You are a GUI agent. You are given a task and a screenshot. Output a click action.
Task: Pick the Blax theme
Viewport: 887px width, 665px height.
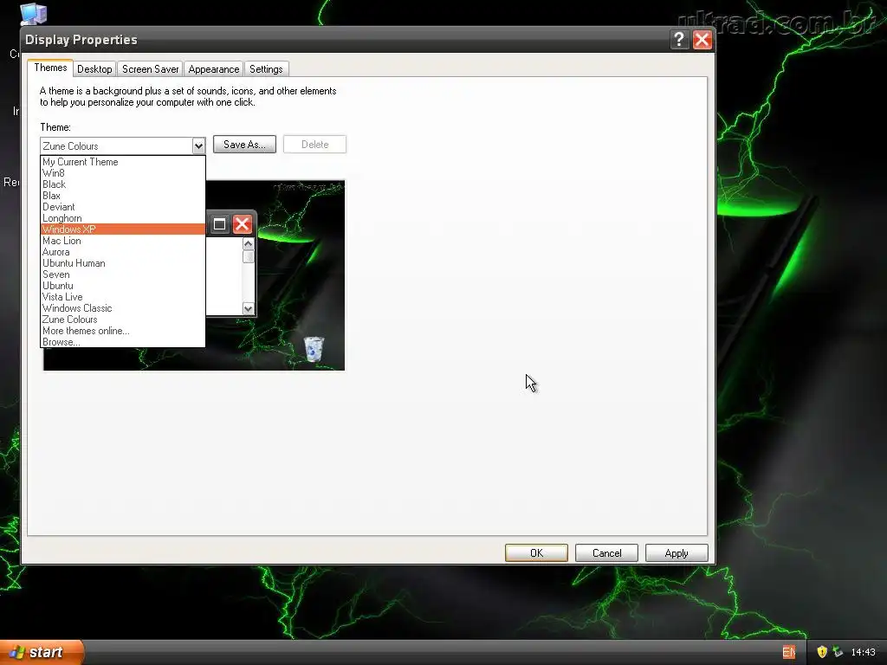pos(123,196)
